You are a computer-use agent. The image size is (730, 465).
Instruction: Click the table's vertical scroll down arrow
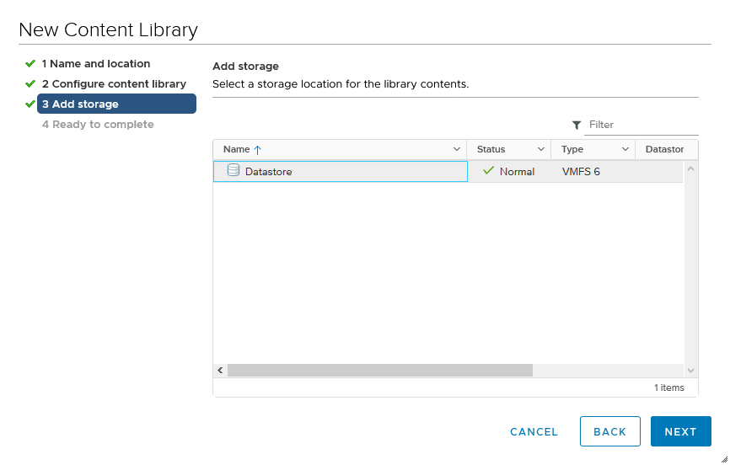tap(691, 371)
